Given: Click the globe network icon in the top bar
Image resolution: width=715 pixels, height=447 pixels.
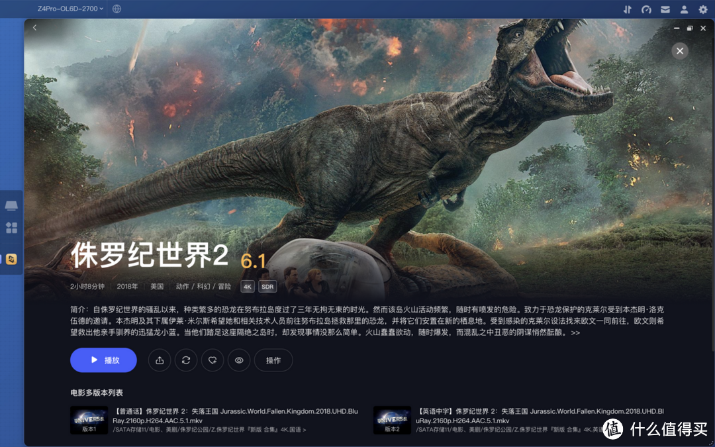Looking at the screenshot, I should point(117,9).
